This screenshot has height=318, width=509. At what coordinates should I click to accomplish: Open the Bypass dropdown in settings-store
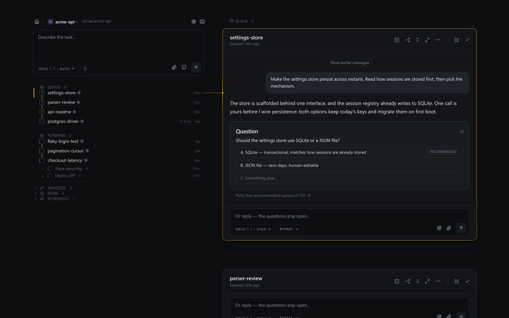click(289, 229)
